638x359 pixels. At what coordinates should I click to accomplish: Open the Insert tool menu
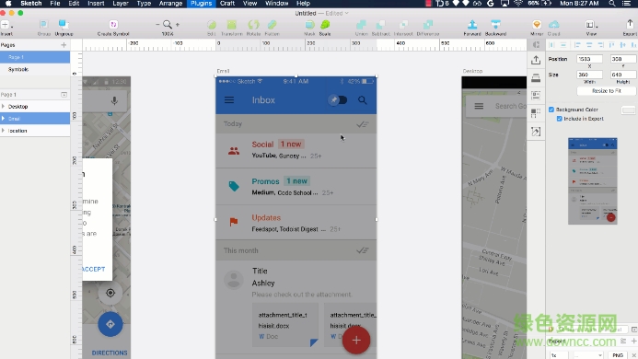click(6, 26)
